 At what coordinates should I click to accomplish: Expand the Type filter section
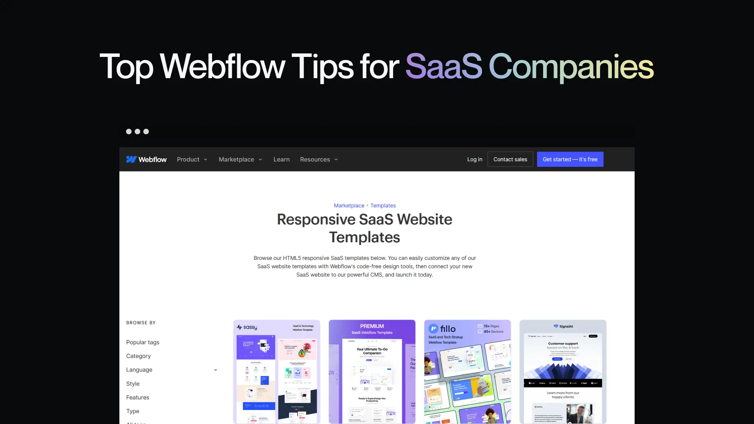point(133,411)
